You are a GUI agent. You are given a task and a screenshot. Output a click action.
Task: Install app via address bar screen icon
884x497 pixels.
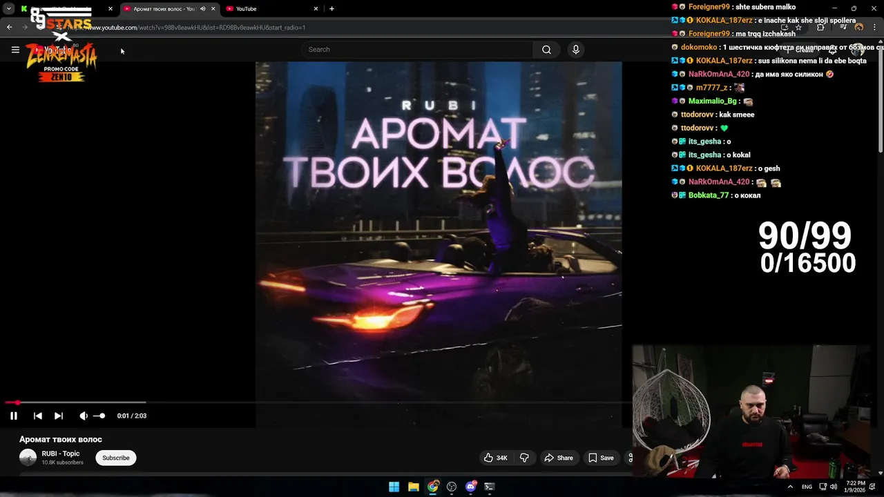[784, 28]
